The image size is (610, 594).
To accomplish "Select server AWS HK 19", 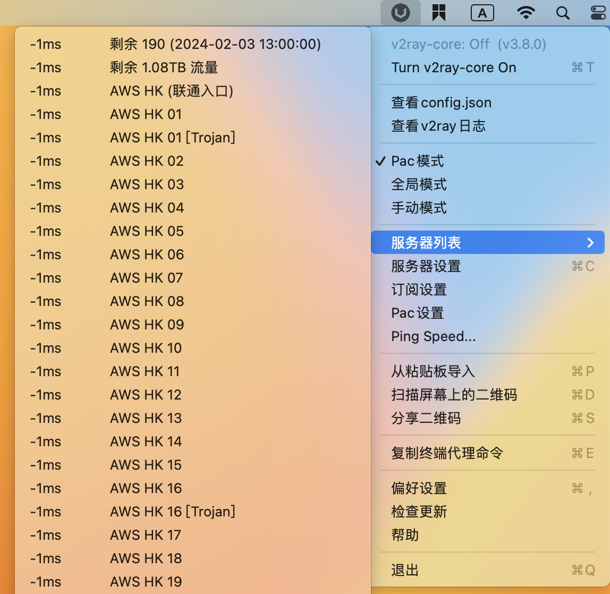I will [193, 582].
